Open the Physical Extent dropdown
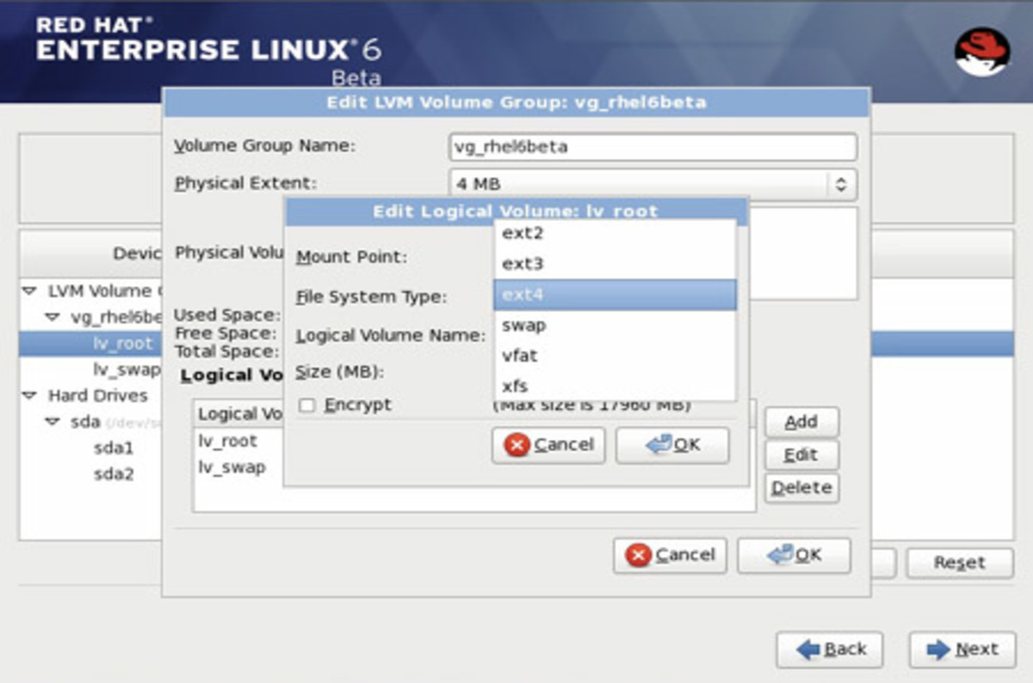Screen dimensions: 1033x683 [653, 184]
